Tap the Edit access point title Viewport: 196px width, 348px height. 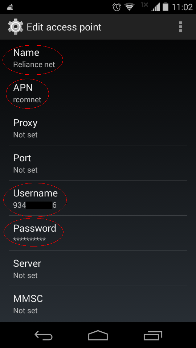pyautogui.click(x=64, y=27)
